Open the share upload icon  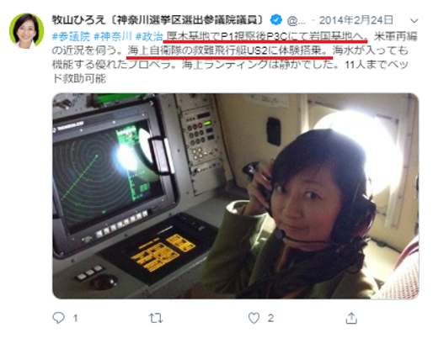tap(351, 318)
